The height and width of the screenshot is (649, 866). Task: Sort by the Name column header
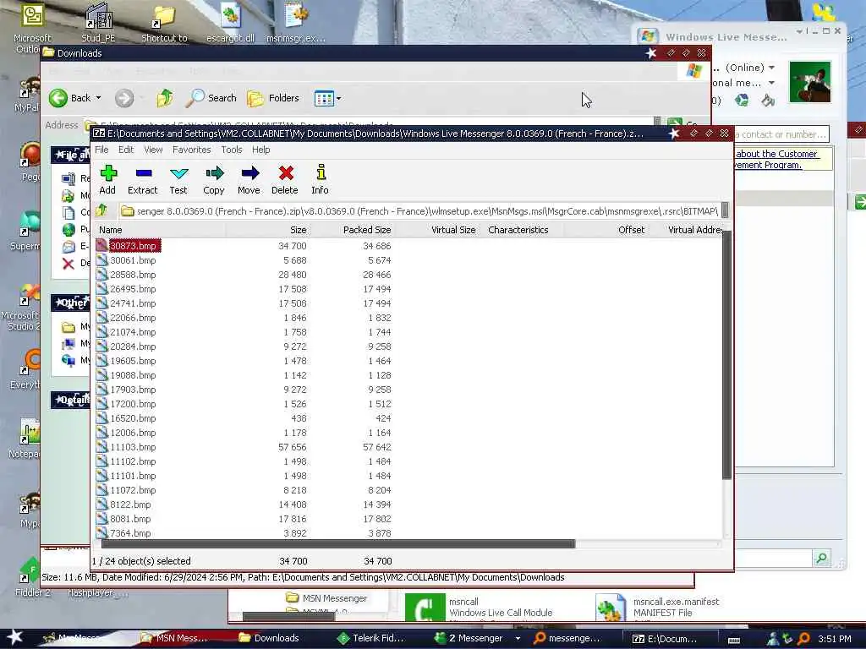(x=160, y=230)
